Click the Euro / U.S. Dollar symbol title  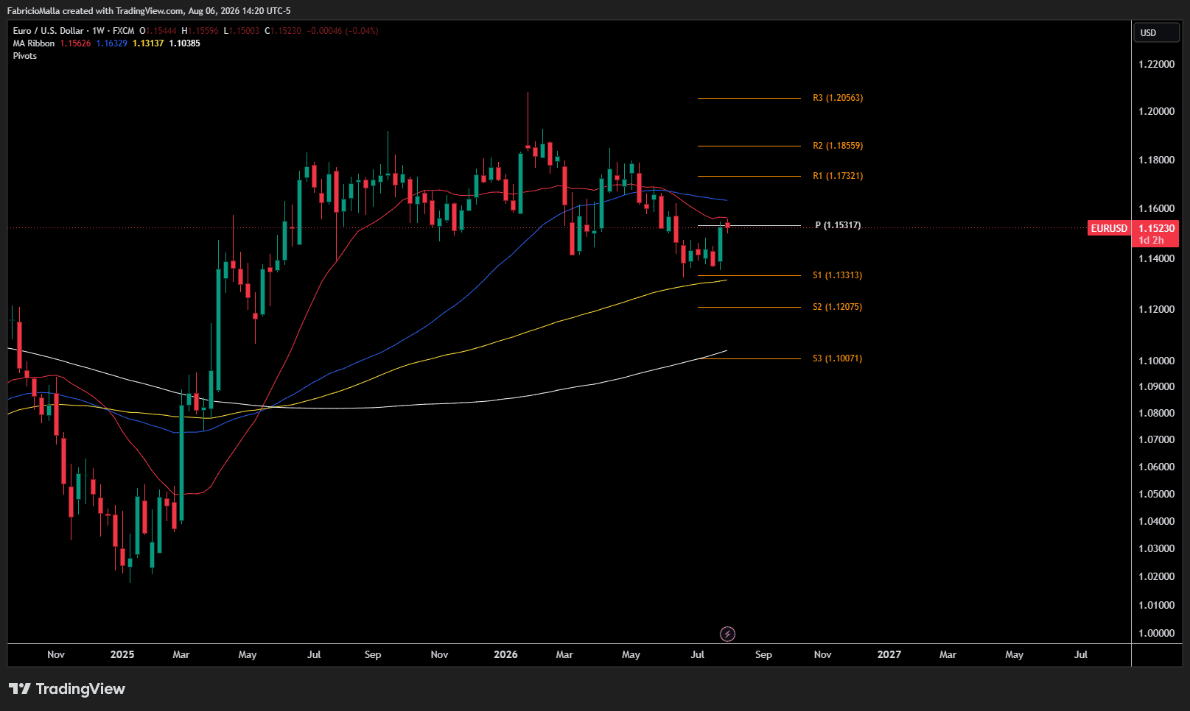48,31
